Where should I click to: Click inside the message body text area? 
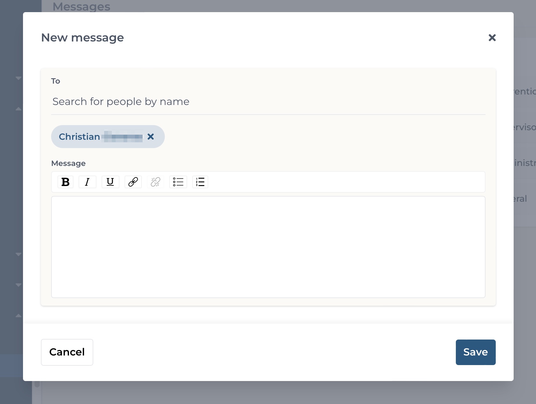(268, 247)
